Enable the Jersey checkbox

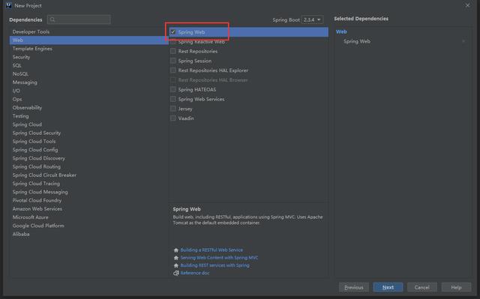(173, 109)
